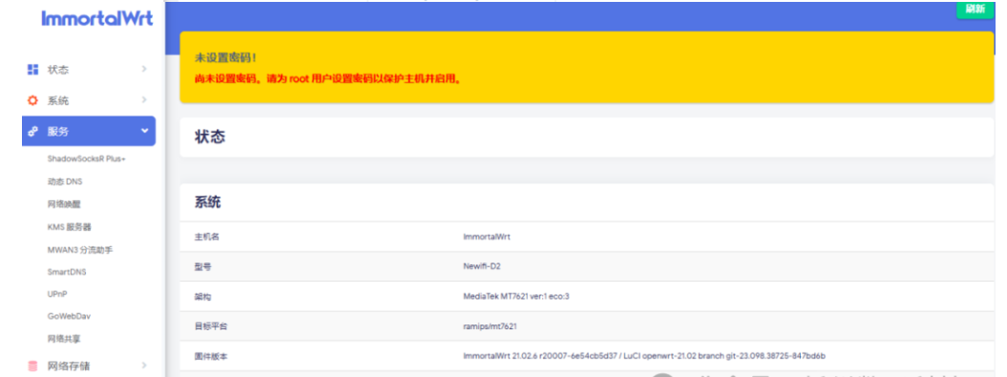Click the hostname value ImmortalWrt

pyautogui.click(x=487, y=237)
